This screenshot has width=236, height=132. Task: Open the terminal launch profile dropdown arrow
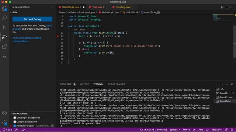click(x=223, y=84)
